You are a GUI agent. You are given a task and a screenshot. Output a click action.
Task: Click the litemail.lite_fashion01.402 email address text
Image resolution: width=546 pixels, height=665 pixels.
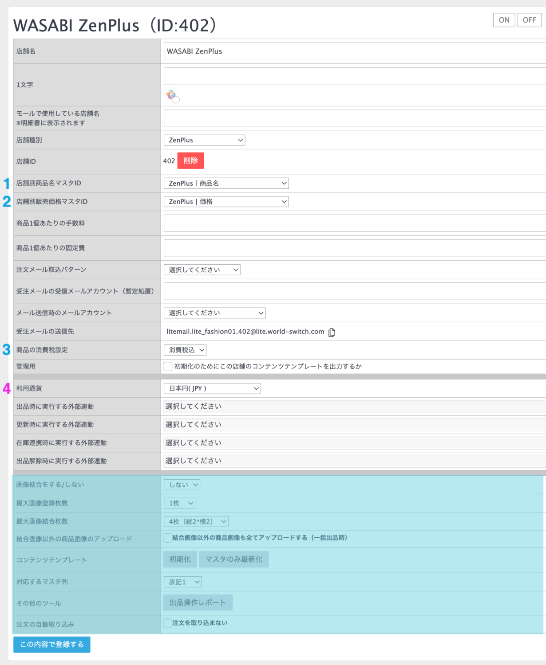coord(245,332)
